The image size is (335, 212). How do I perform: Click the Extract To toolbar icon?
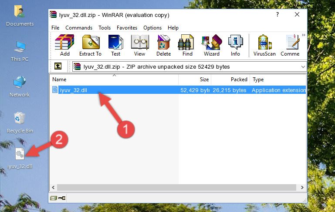point(90,45)
